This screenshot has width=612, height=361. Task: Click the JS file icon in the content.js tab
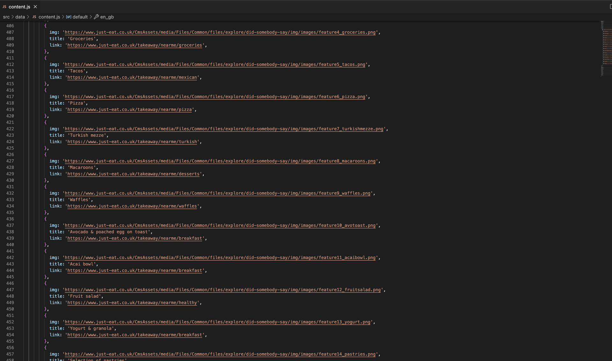[4, 7]
